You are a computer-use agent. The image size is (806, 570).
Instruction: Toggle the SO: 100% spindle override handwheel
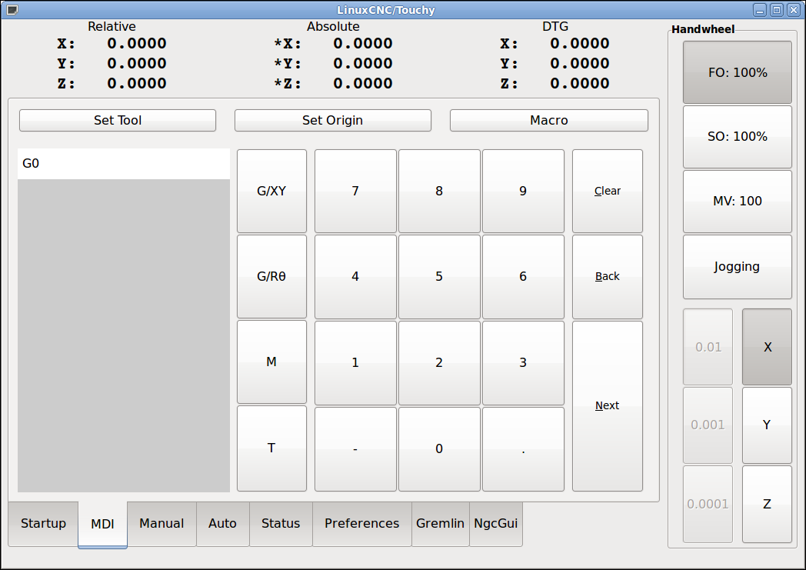737,137
